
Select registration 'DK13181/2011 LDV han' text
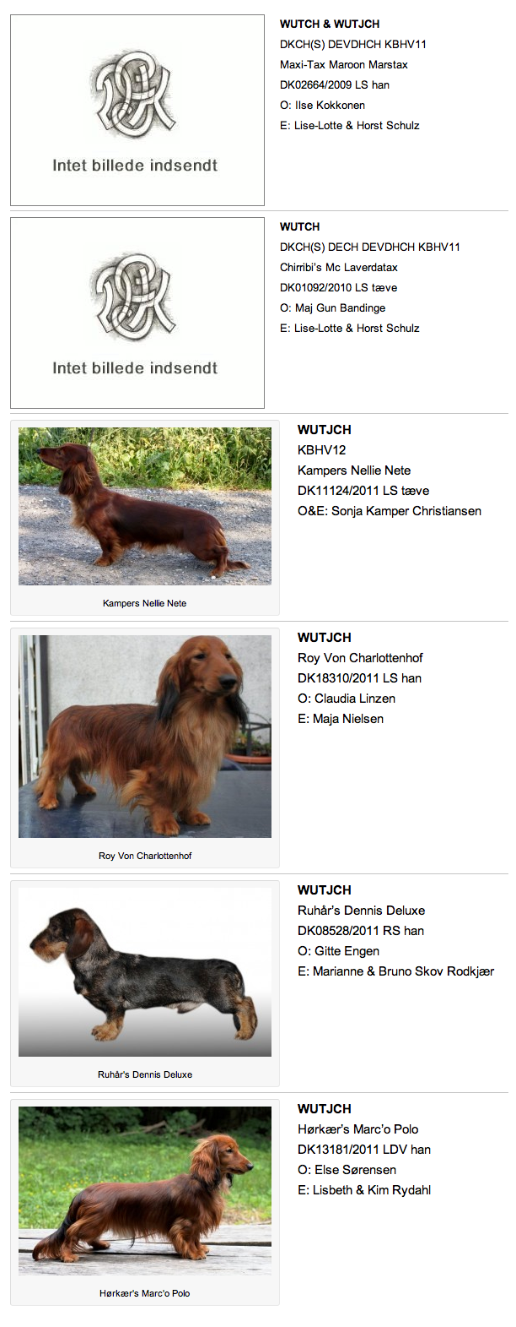(364, 1150)
